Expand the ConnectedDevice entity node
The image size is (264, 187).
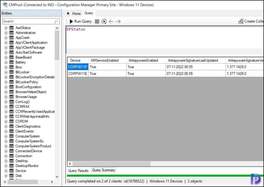coord(6,151)
